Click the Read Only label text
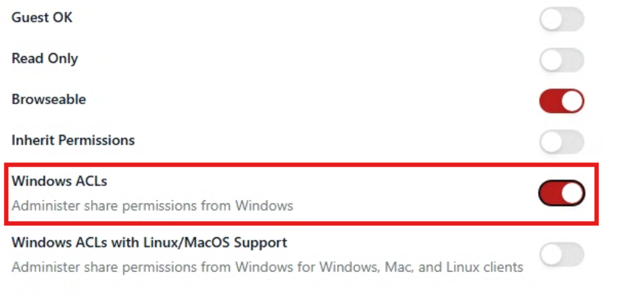The width and height of the screenshot is (631, 294). (x=44, y=59)
